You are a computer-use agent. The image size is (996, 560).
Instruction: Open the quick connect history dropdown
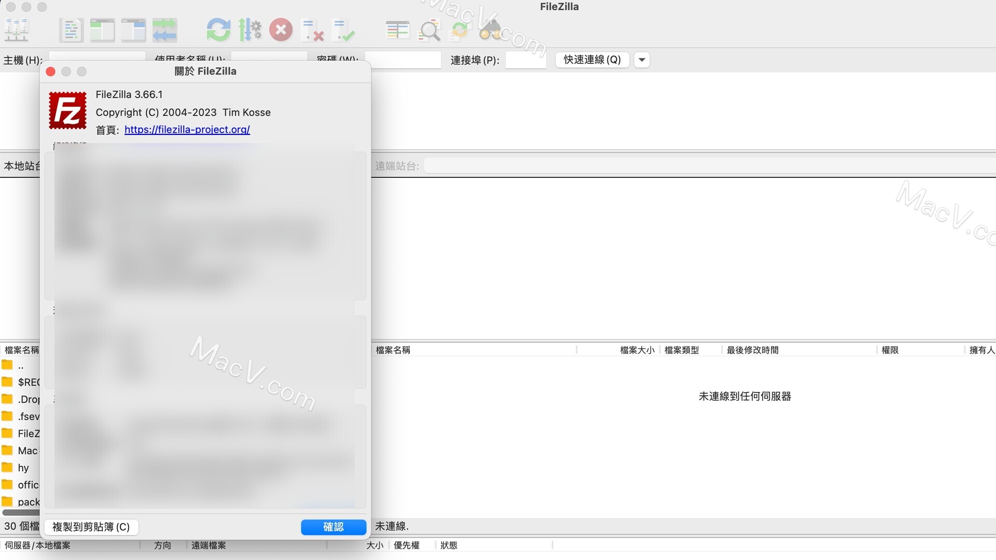642,60
